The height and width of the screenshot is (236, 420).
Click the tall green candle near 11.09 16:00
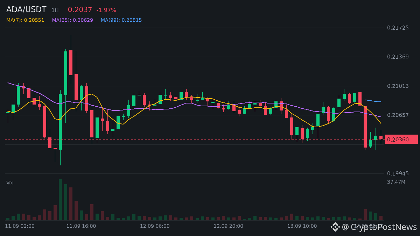pyautogui.click(x=65, y=73)
